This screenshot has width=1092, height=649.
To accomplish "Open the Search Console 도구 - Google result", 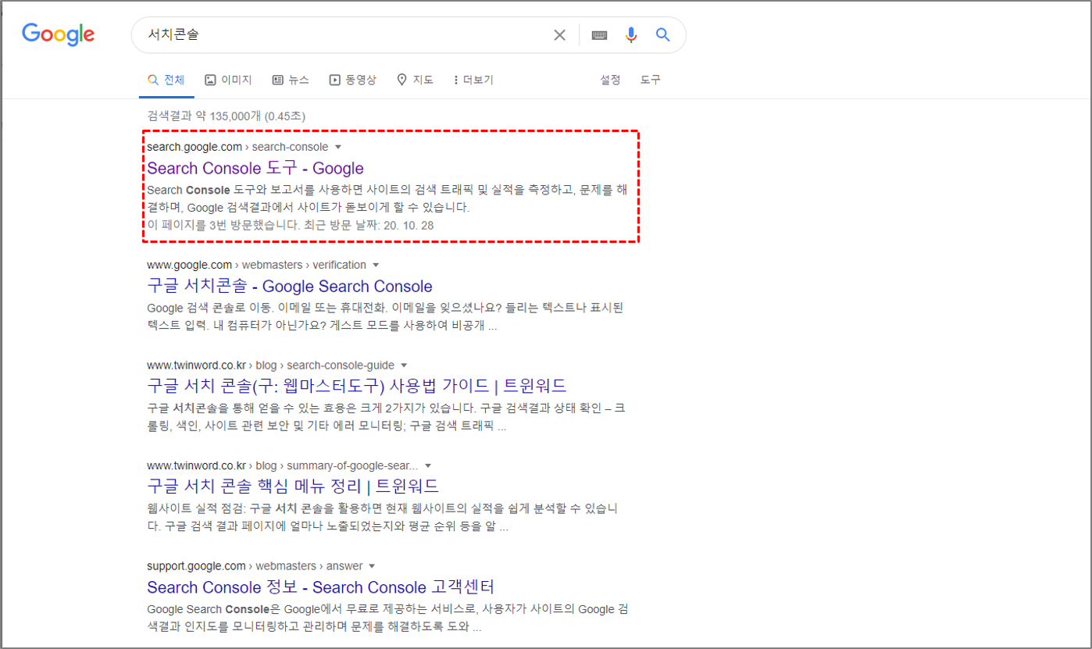I will tap(255, 168).
